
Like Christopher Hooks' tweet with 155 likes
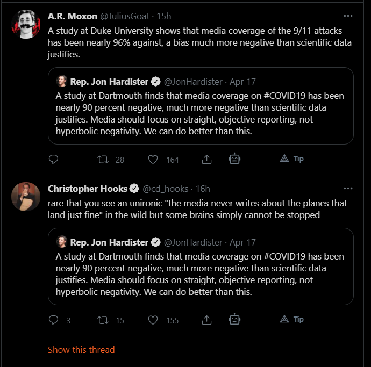point(153,320)
